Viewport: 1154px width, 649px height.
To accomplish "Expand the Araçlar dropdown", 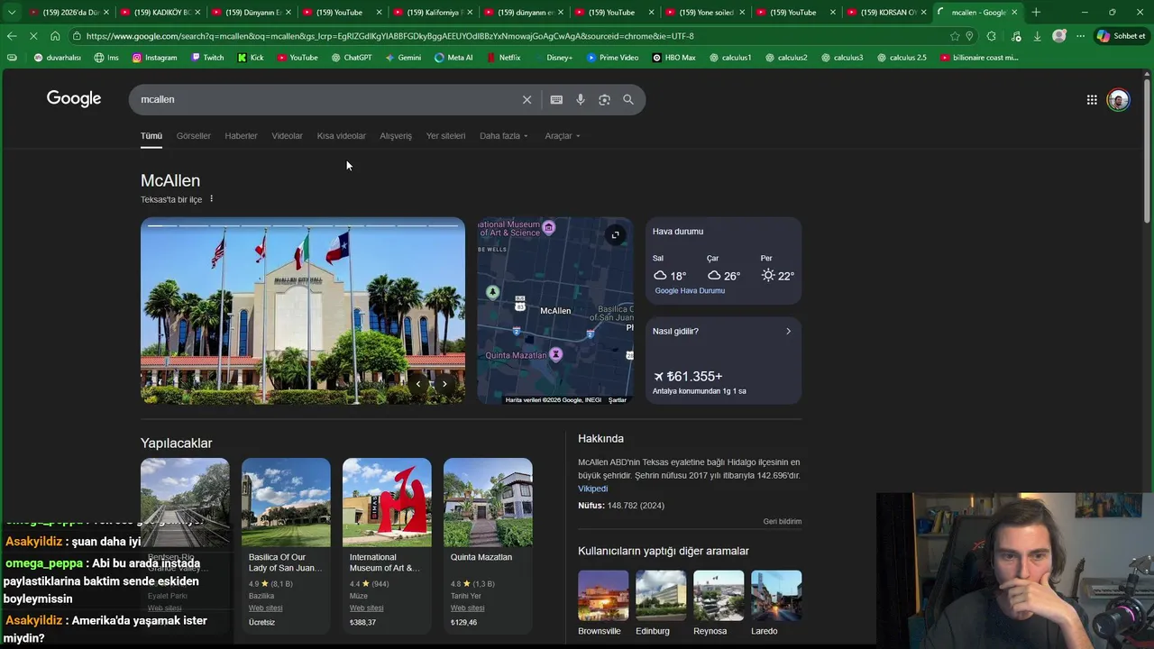I will [x=563, y=136].
